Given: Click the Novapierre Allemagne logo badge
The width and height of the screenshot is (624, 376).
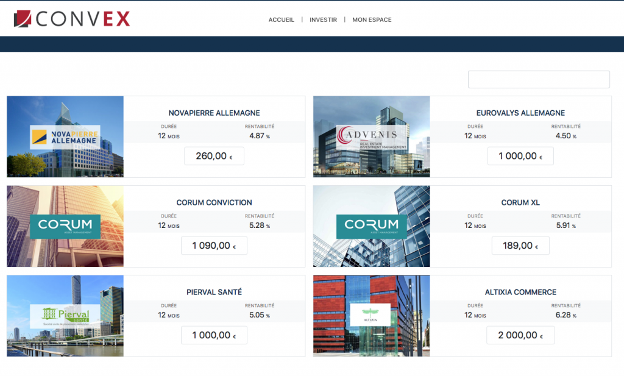Looking at the screenshot, I should coord(65,137).
